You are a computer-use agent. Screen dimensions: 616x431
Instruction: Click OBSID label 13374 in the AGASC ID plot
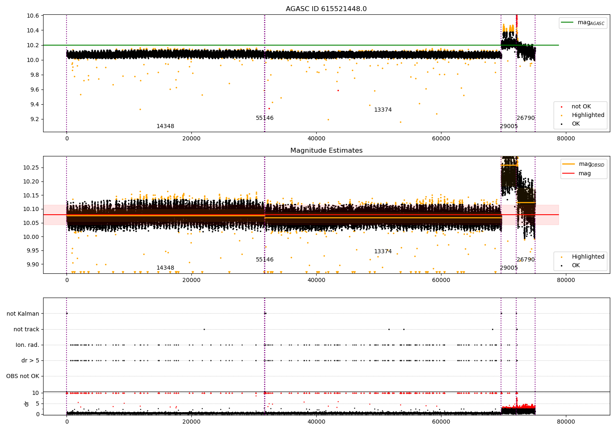point(383,110)
